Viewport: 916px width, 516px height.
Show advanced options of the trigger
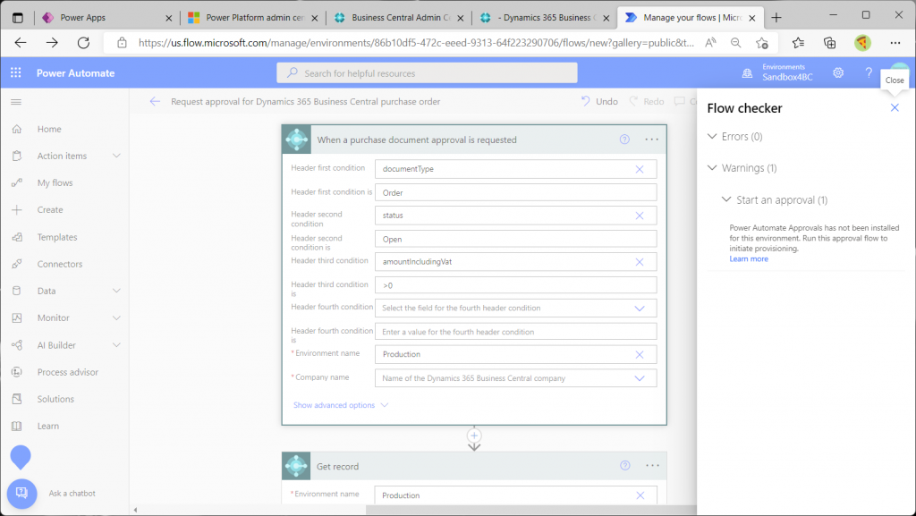(341, 405)
